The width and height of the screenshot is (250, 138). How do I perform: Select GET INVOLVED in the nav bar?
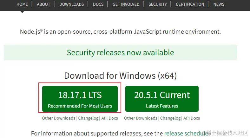point(126,4)
